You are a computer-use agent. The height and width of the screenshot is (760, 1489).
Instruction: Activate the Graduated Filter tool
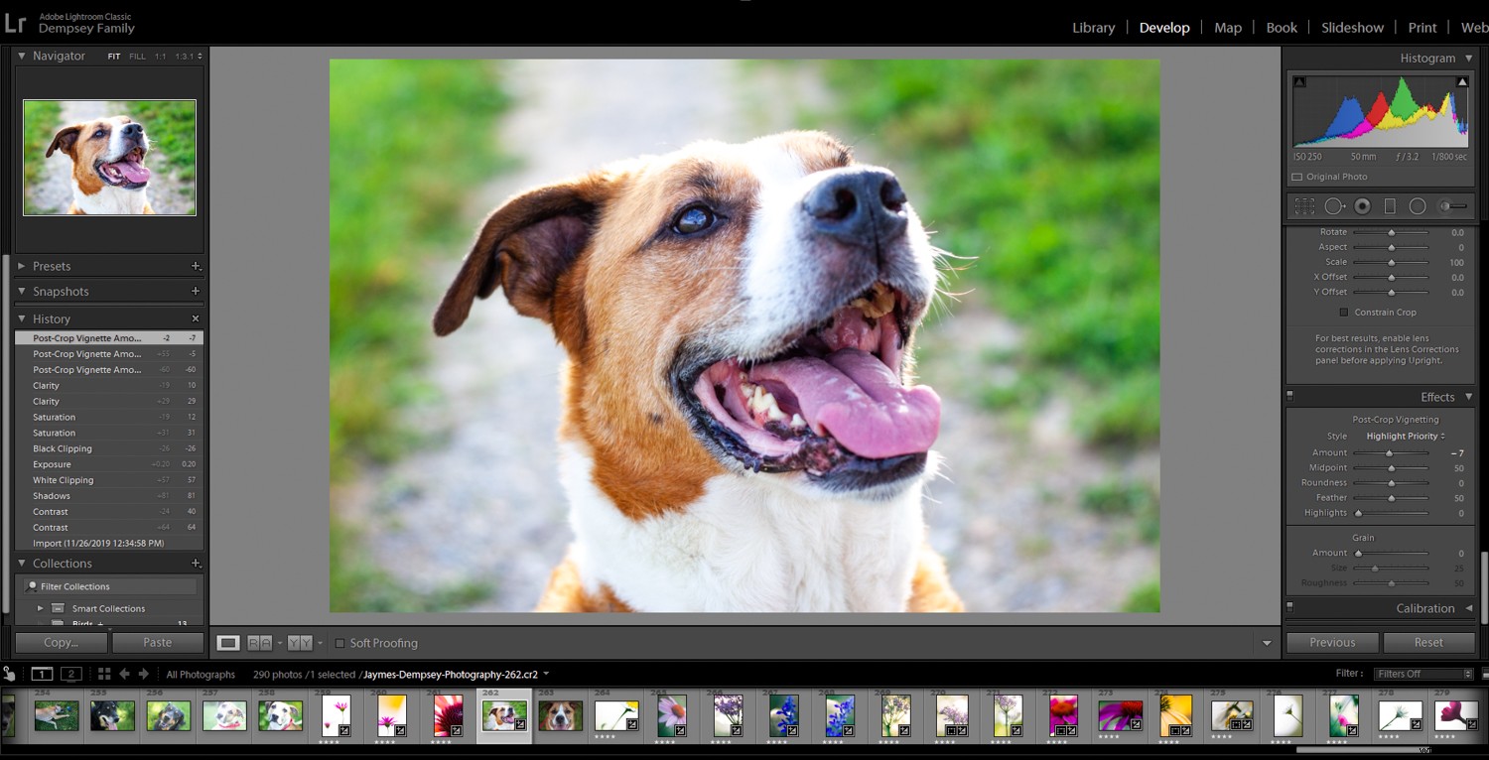point(1390,205)
